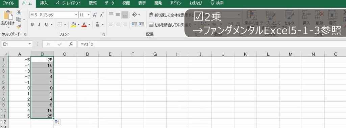Toggle wrap text 折り返して全体を表示する
The height and width of the screenshot is (128, 346).
point(171,15)
